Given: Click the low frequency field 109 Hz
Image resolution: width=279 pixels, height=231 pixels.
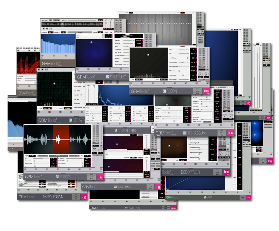Looking at the screenshot, I should tap(138, 79).
